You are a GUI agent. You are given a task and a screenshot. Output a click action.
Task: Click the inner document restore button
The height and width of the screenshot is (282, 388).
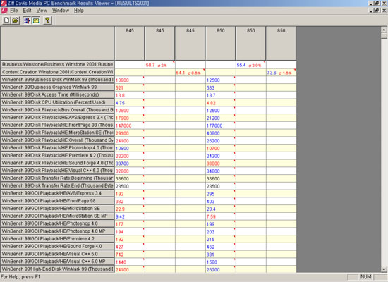377,11
